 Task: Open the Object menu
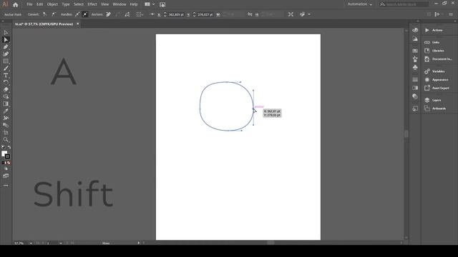[x=52, y=4]
